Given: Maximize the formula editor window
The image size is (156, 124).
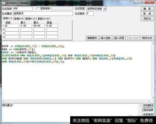Looking at the screenshot, I should coord(142,2).
